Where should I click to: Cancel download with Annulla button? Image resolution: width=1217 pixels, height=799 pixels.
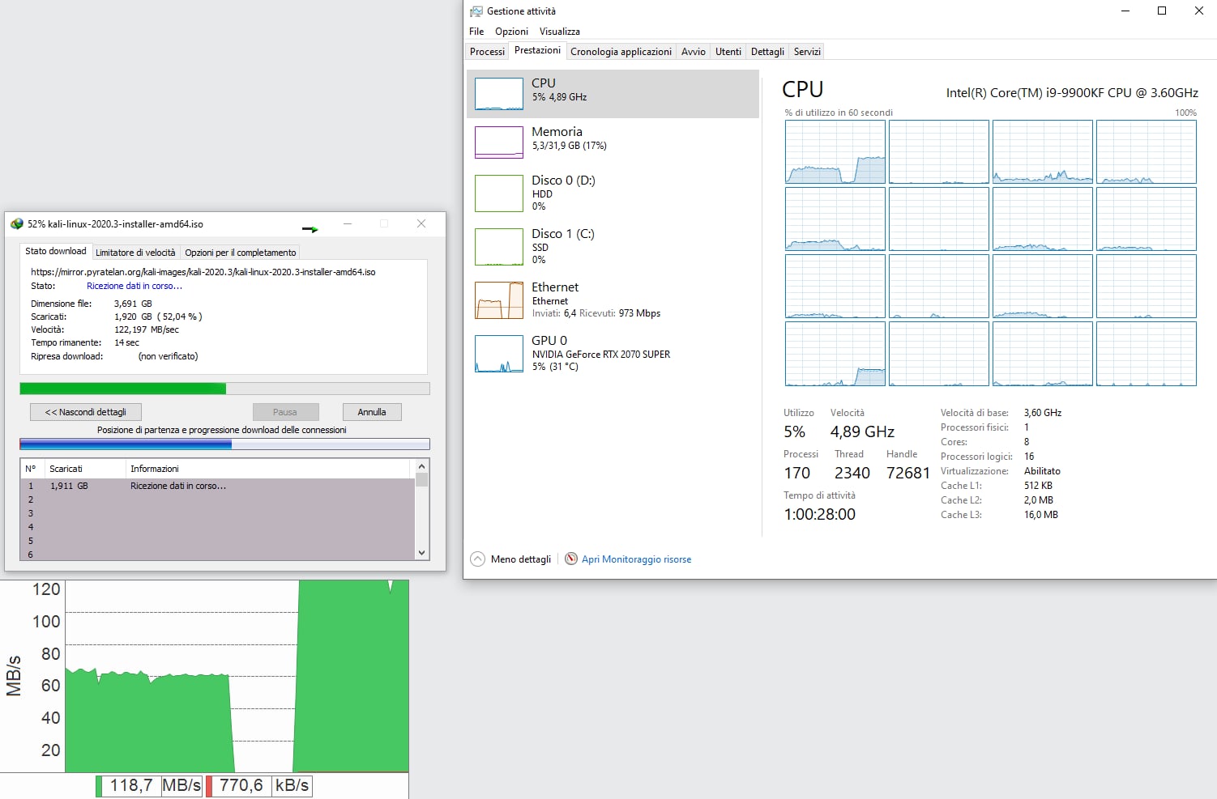[372, 412]
